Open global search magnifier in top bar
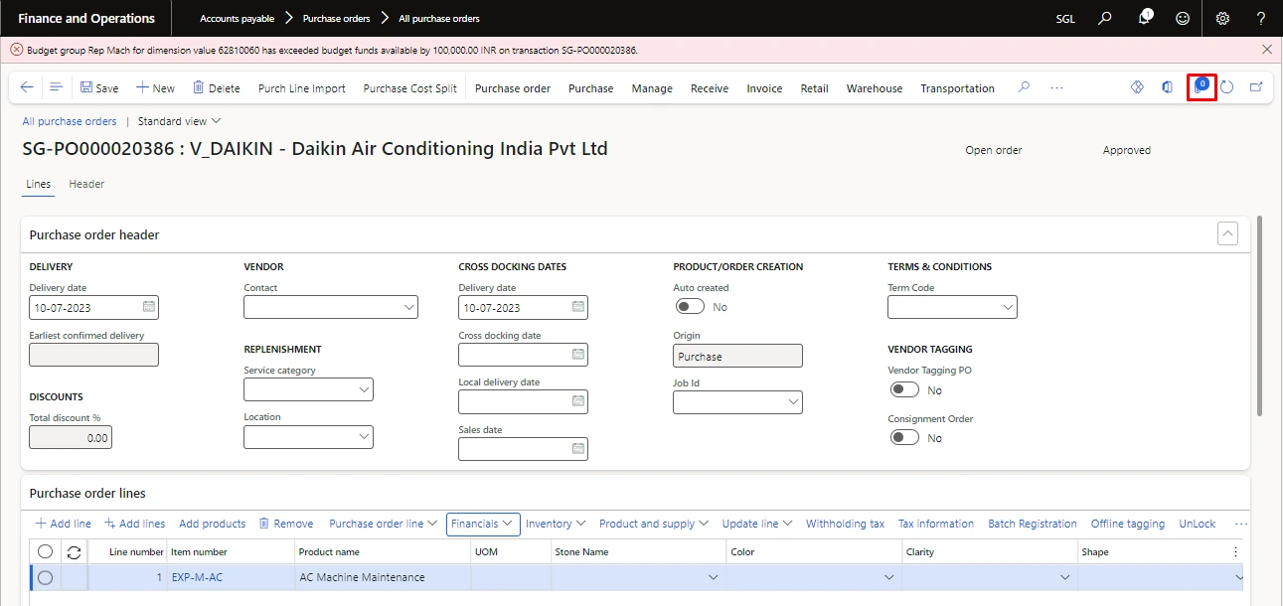The height and width of the screenshot is (606, 1283). (1105, 18)
